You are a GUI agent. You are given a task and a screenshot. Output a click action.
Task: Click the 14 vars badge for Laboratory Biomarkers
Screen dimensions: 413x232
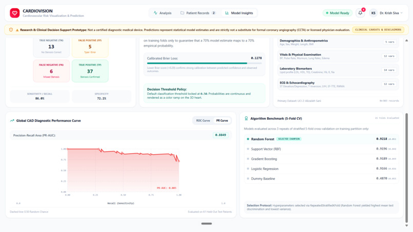point(389,70)
